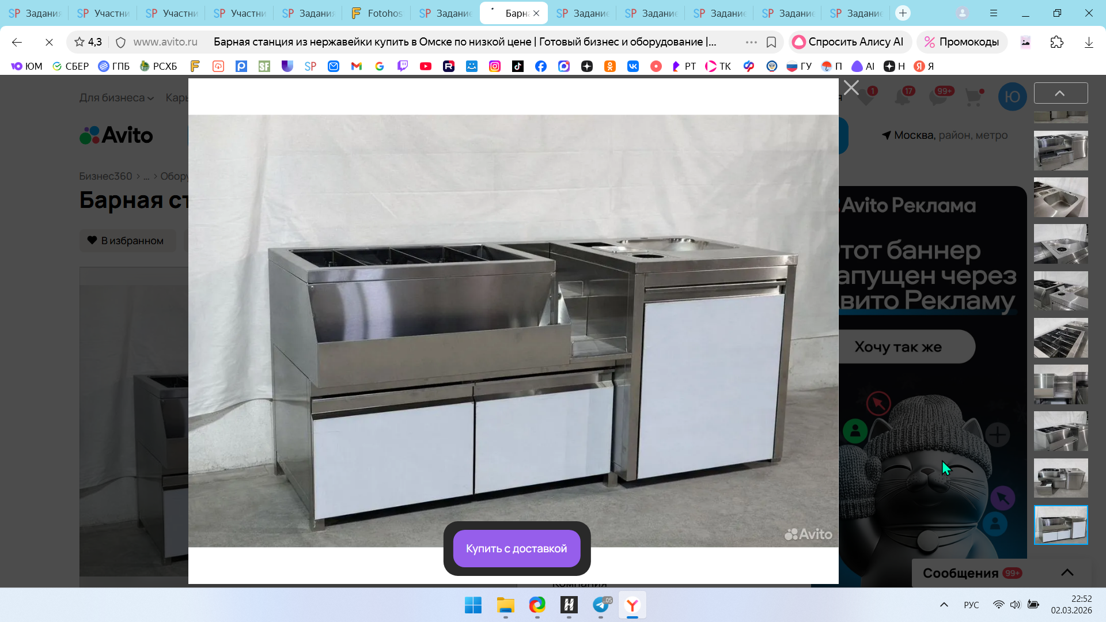Open the volume control in system tray

point(1015,605)
